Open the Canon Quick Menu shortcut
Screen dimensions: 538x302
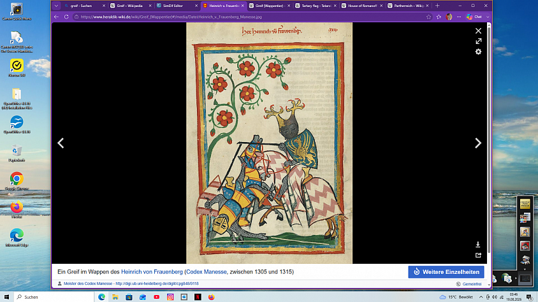(x=17, y=11)
